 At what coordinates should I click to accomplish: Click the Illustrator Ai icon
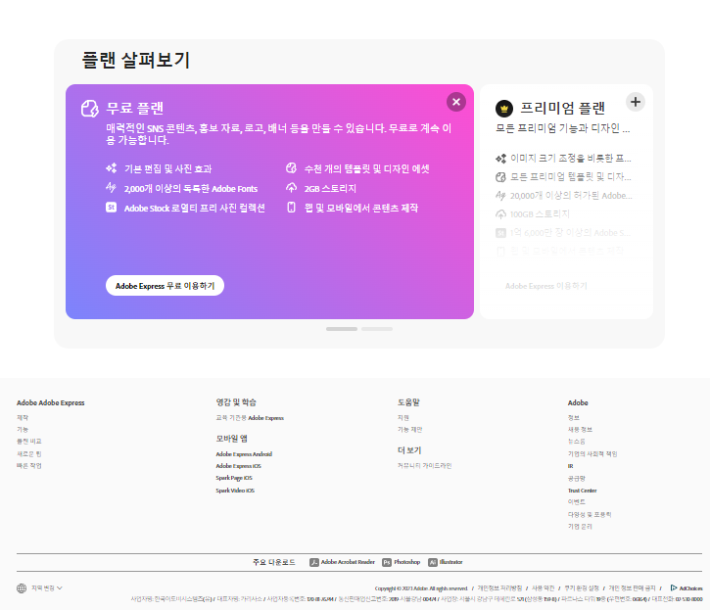coord(433,562)
